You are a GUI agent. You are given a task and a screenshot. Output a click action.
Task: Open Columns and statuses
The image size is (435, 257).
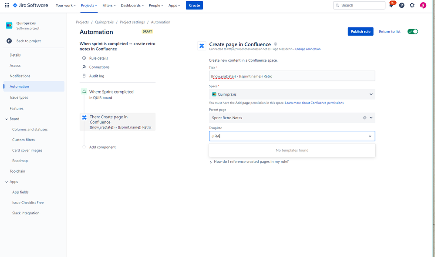pos(30,129)
